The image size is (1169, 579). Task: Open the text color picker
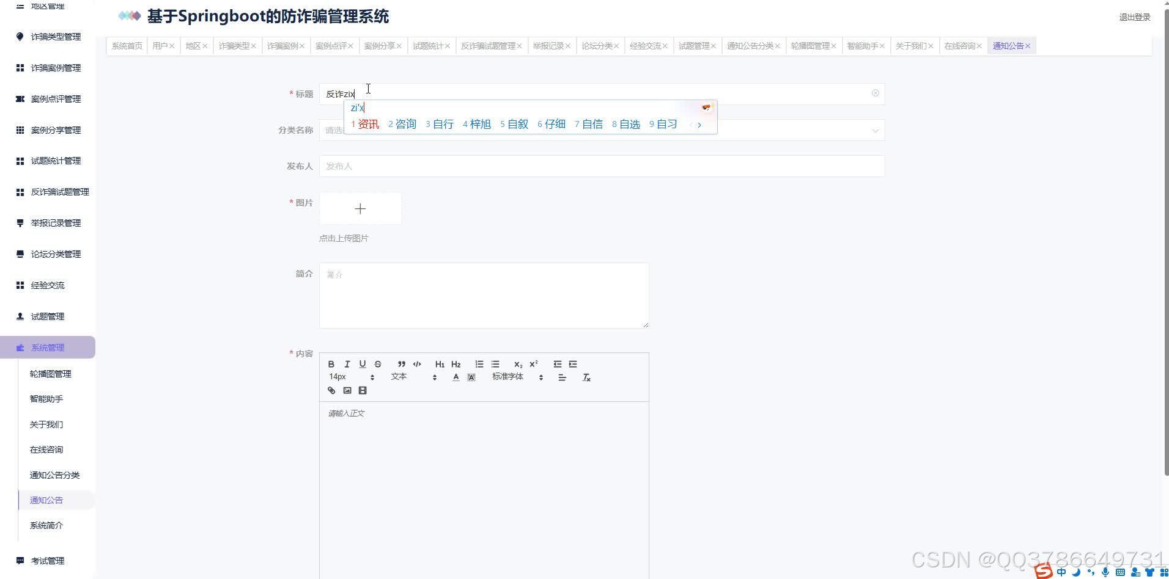(456, 377)
